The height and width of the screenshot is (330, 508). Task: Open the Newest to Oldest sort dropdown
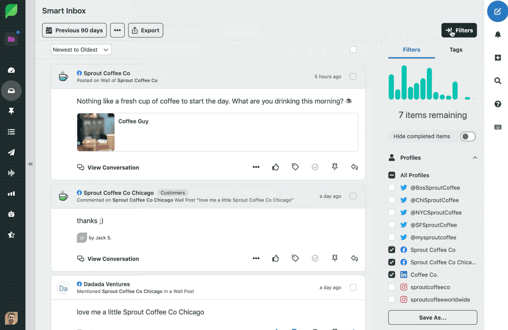coord(81,50)
